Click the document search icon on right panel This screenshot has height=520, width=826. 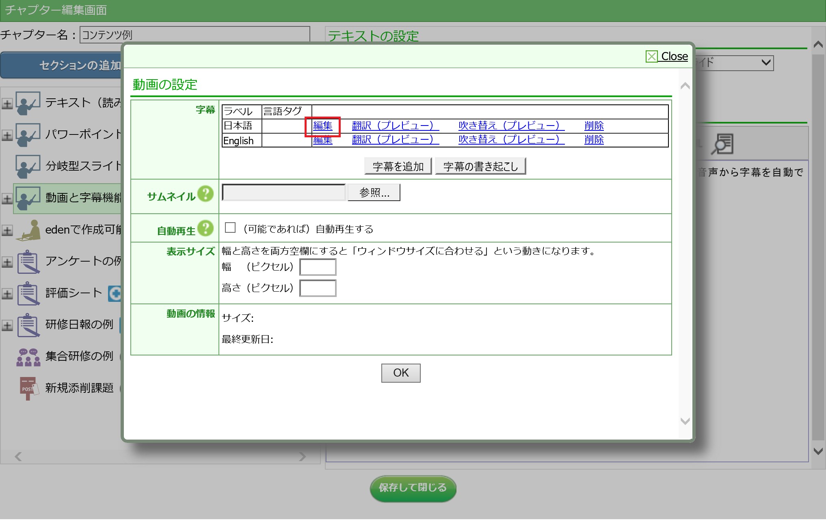tap(722, 144)
